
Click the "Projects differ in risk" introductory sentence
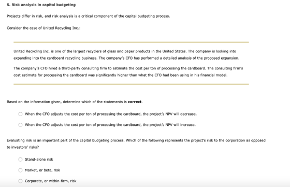pos(89,16)
